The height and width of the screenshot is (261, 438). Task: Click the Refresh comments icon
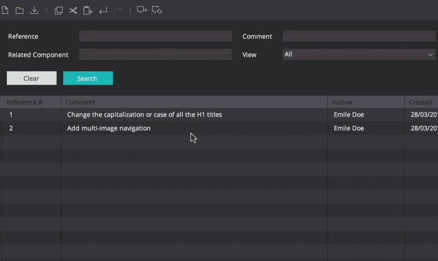pyautogui.click(x=157, y=10)
